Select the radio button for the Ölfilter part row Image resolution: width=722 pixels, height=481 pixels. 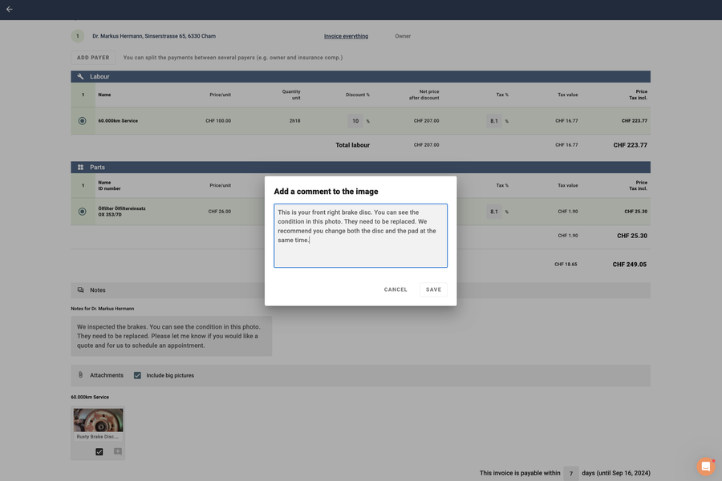point(81,211)
